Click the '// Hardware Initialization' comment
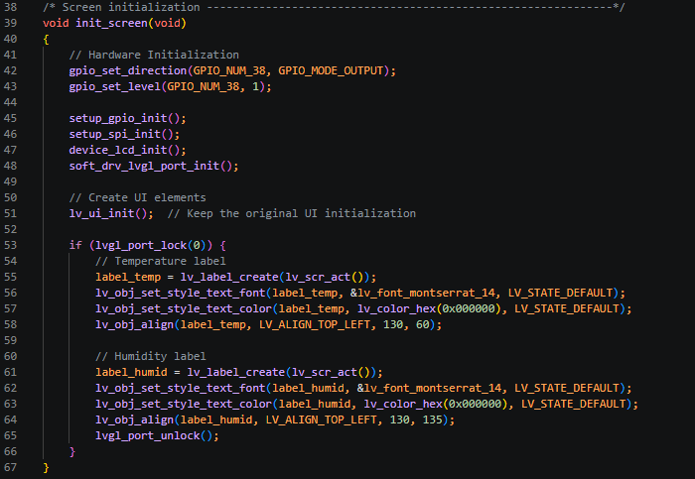The height and width of the screenshot is (479, 695). [x=154, y=55]
